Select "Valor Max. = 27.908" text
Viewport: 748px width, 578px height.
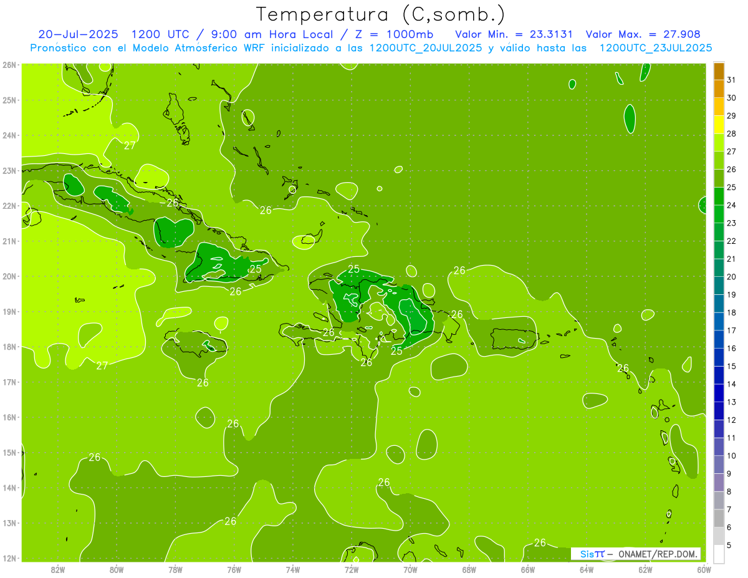pos(643,34)
